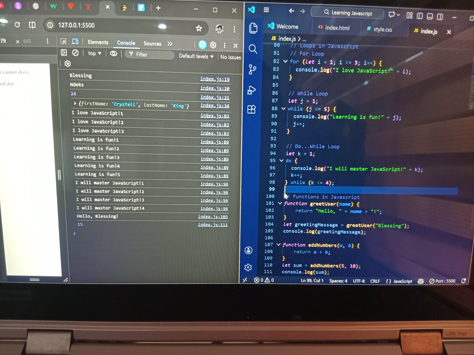Switch to DevTools Elements tab
474x355 pixels.
(x=98, y=42)
